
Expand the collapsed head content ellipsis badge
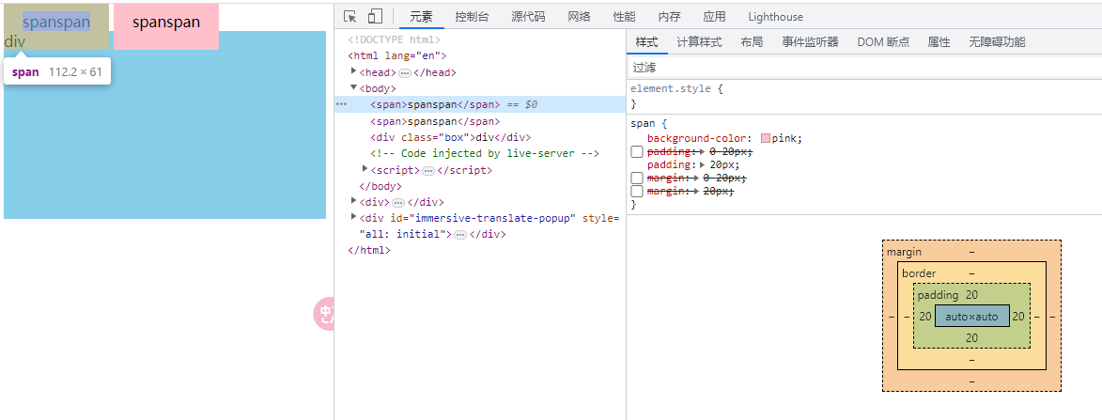(404, 72)
